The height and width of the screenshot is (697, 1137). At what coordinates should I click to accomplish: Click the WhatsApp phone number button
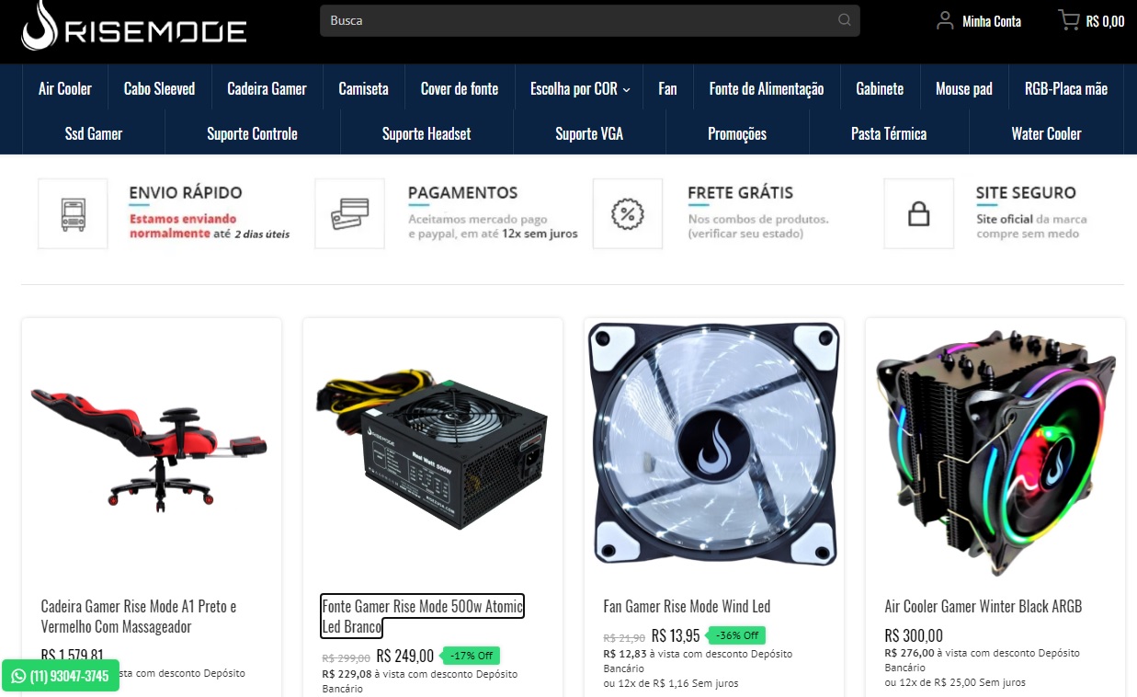click(61, 676)
